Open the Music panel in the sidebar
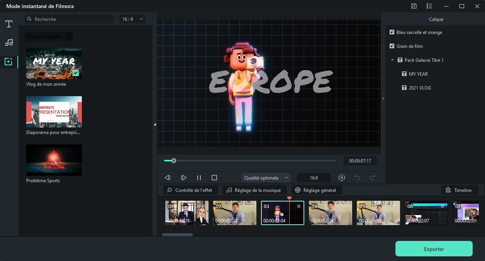The width and height of the screenshot is (485, 261). click(x=9, y=42)
